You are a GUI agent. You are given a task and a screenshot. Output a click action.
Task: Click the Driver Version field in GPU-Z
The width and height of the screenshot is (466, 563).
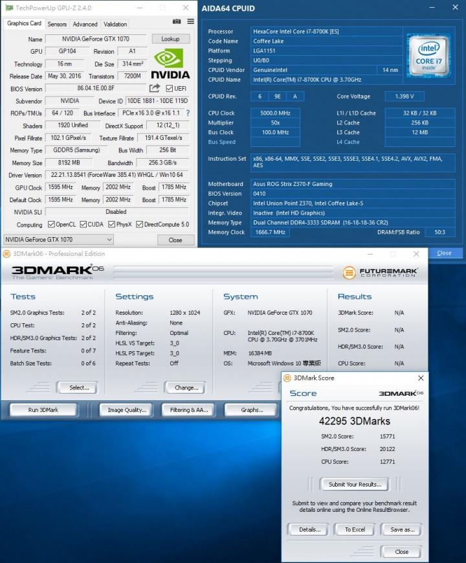(117, 175)
